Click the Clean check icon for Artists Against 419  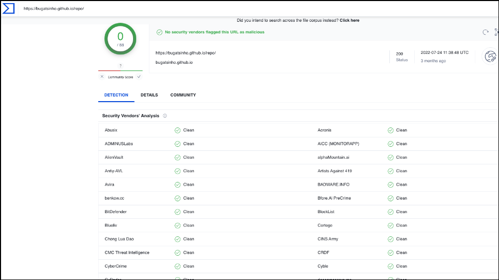click(390, 171)
